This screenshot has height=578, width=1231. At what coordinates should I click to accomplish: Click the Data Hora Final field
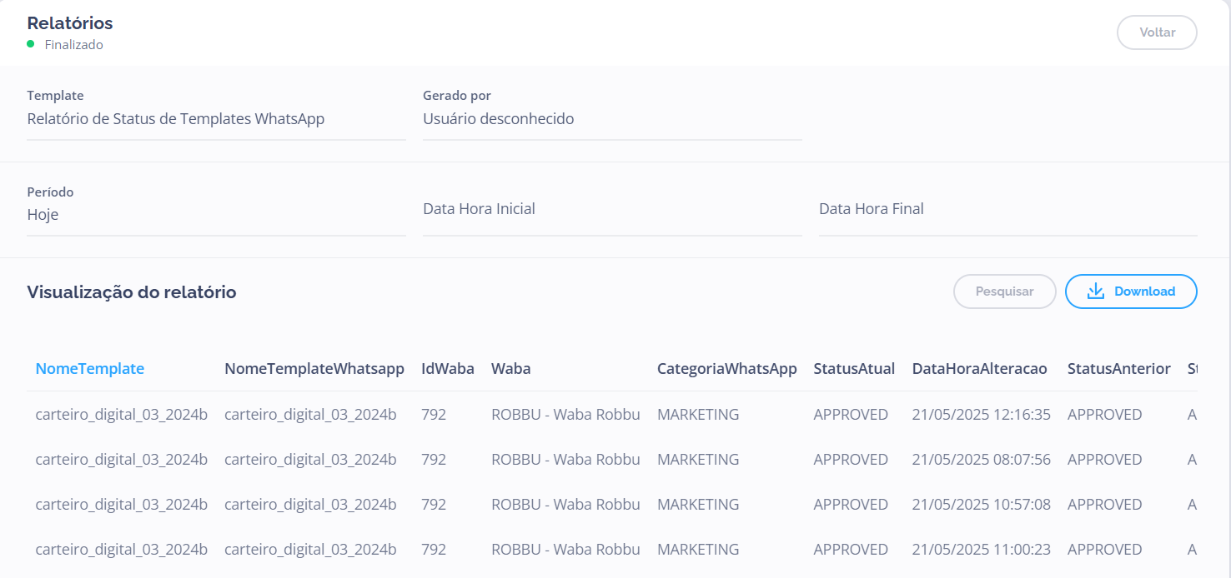[1007, 209]
